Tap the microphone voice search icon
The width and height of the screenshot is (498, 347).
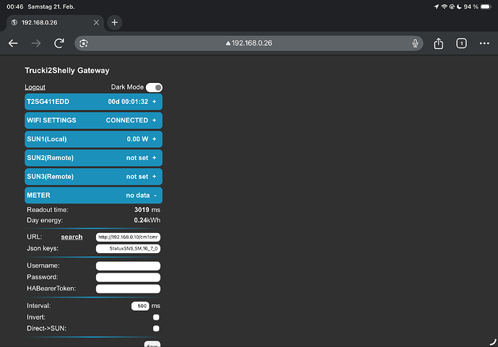pyautogui.click(x=416, y=43)
